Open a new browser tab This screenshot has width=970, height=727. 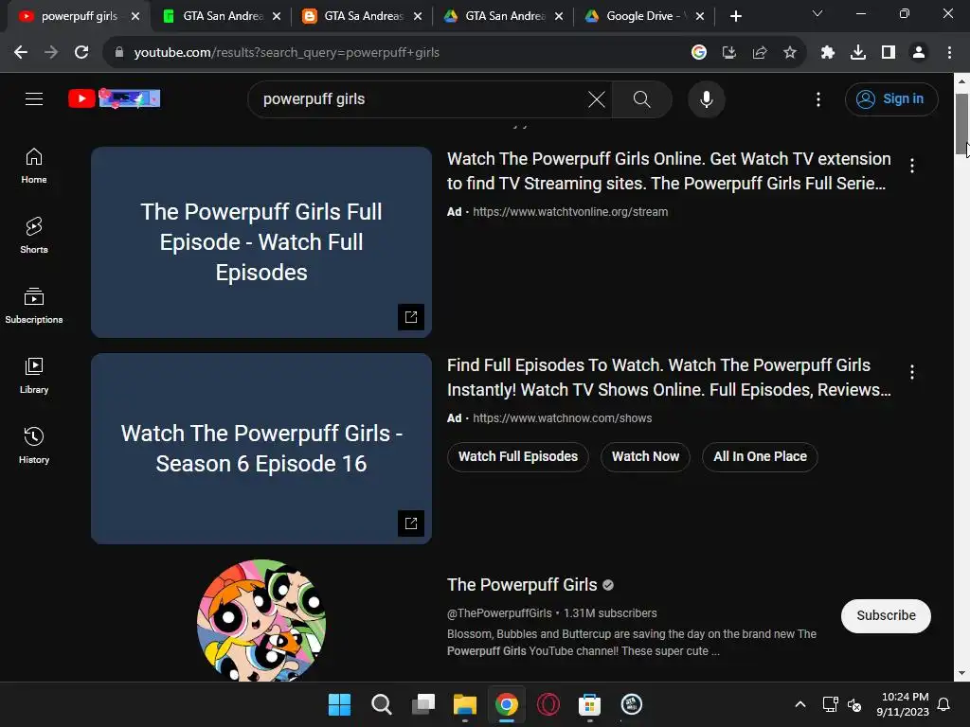tap(735, 16)
